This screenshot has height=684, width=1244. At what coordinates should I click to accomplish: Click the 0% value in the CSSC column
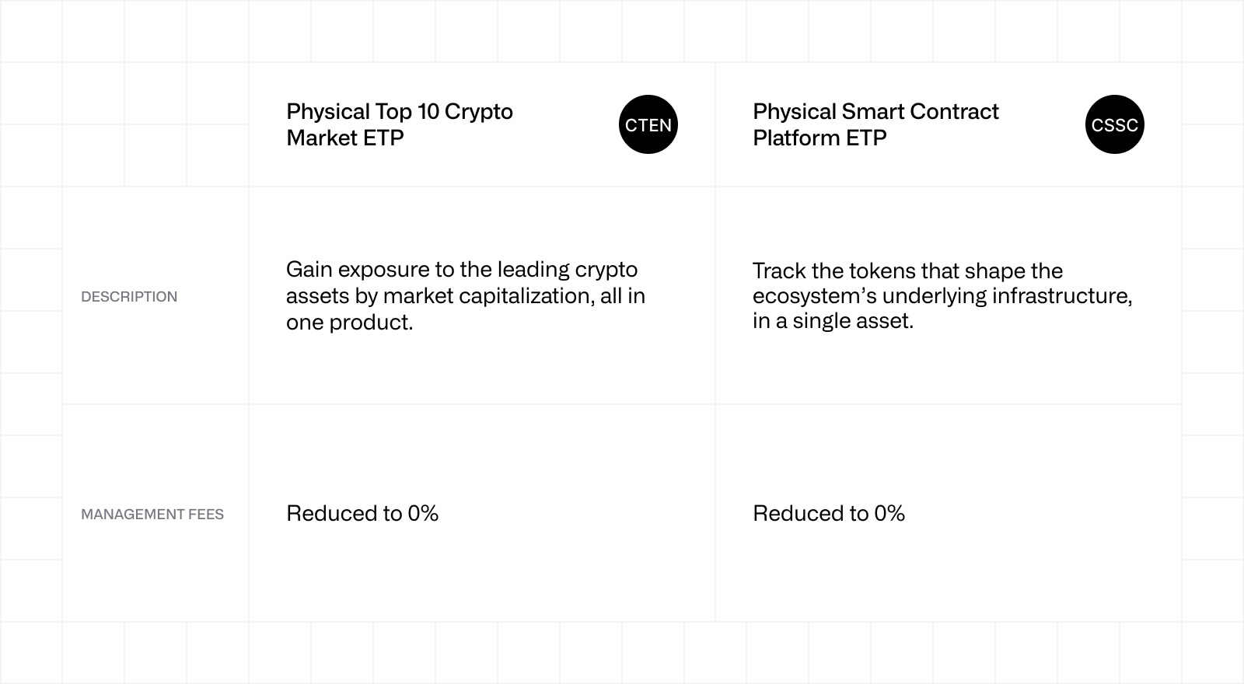tap(889, 514)
